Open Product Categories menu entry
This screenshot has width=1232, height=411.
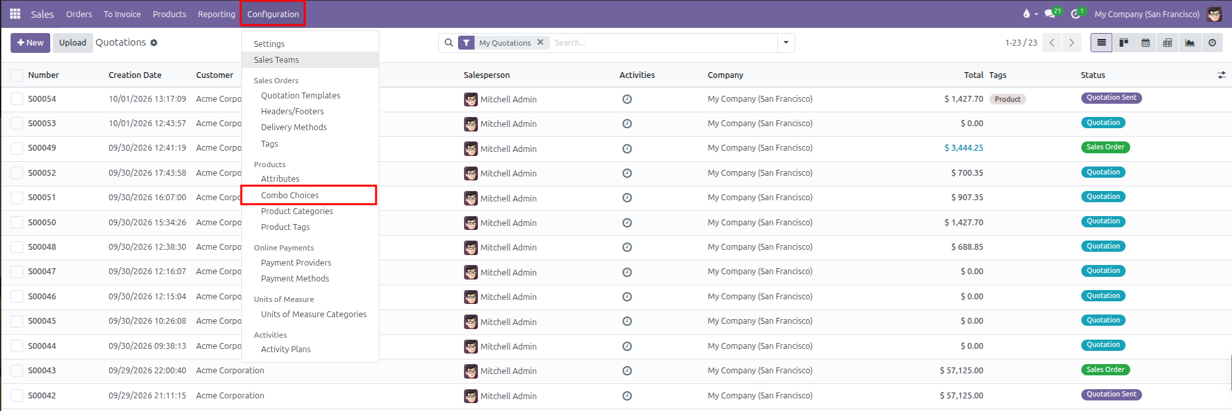(x=310, y=211)
